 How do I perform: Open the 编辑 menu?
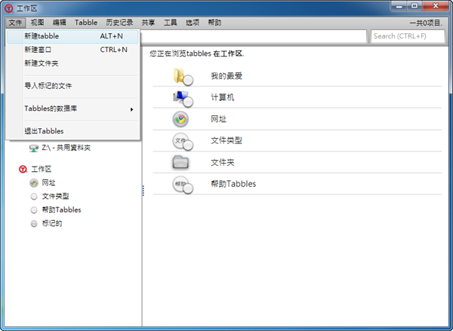coord(59,23)
